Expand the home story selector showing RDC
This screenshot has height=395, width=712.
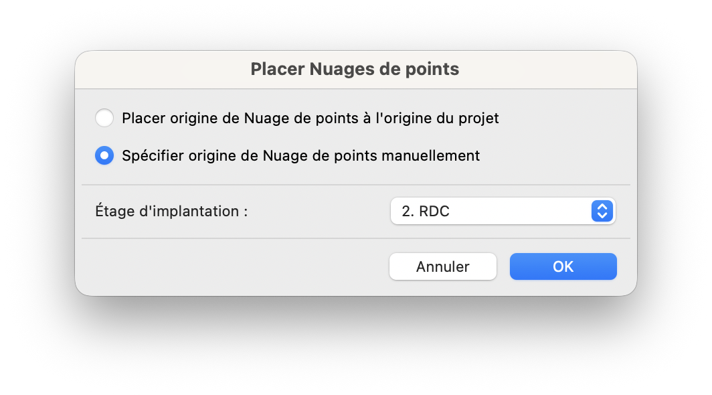(503, 211)
